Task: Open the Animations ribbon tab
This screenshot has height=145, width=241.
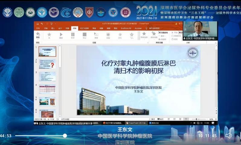Action: (x=74, y=28)
